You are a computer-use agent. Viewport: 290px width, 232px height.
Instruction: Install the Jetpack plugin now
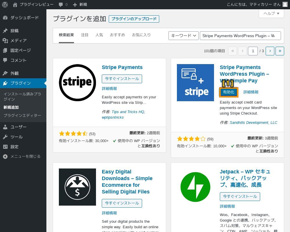[x=240, y=197]
